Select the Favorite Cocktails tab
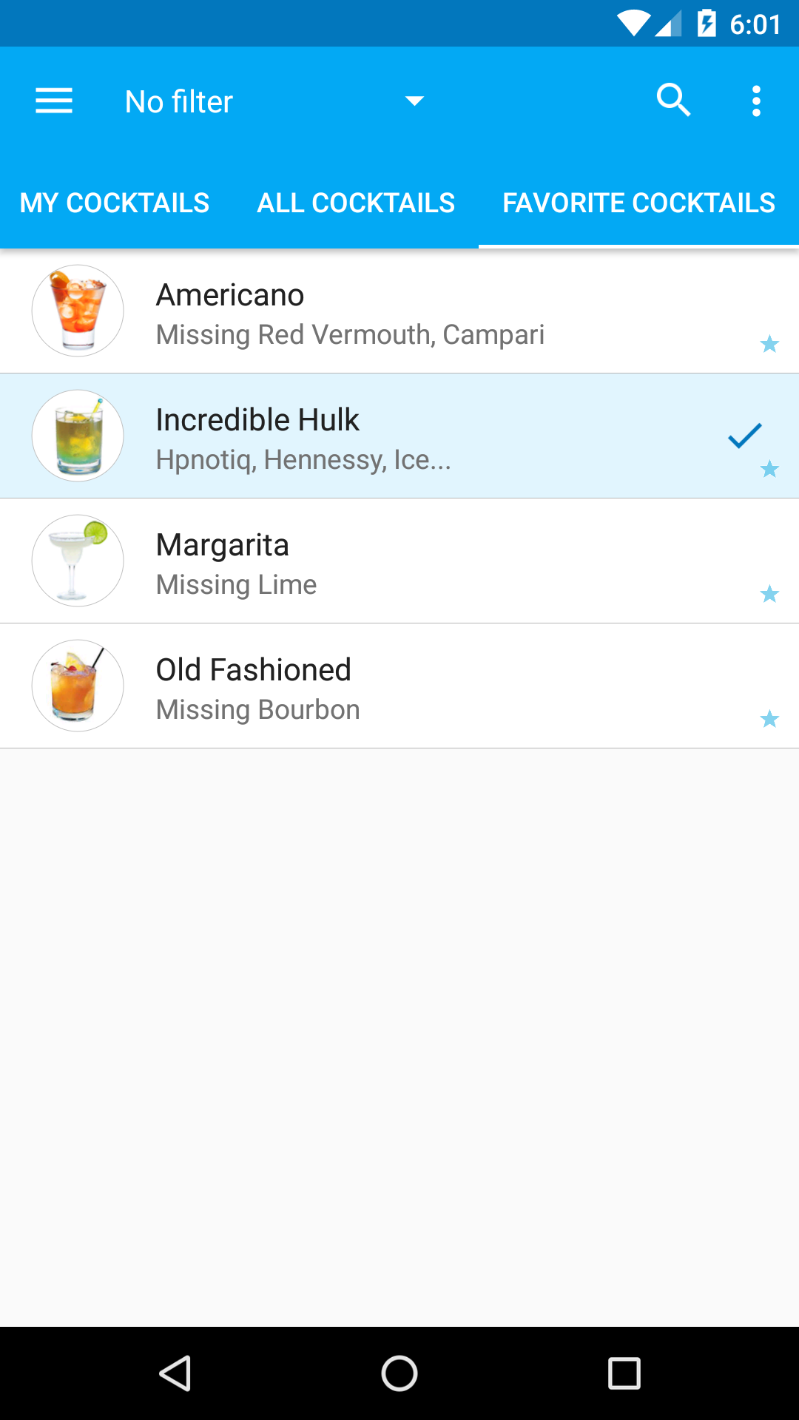This screenshot has width=799, height=1420. click(638, 203)
